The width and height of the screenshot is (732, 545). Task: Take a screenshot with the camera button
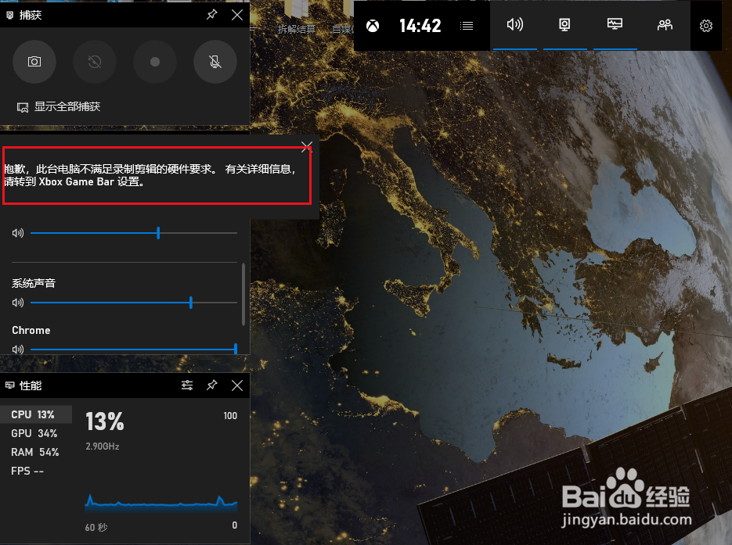[x=34, y=62]
